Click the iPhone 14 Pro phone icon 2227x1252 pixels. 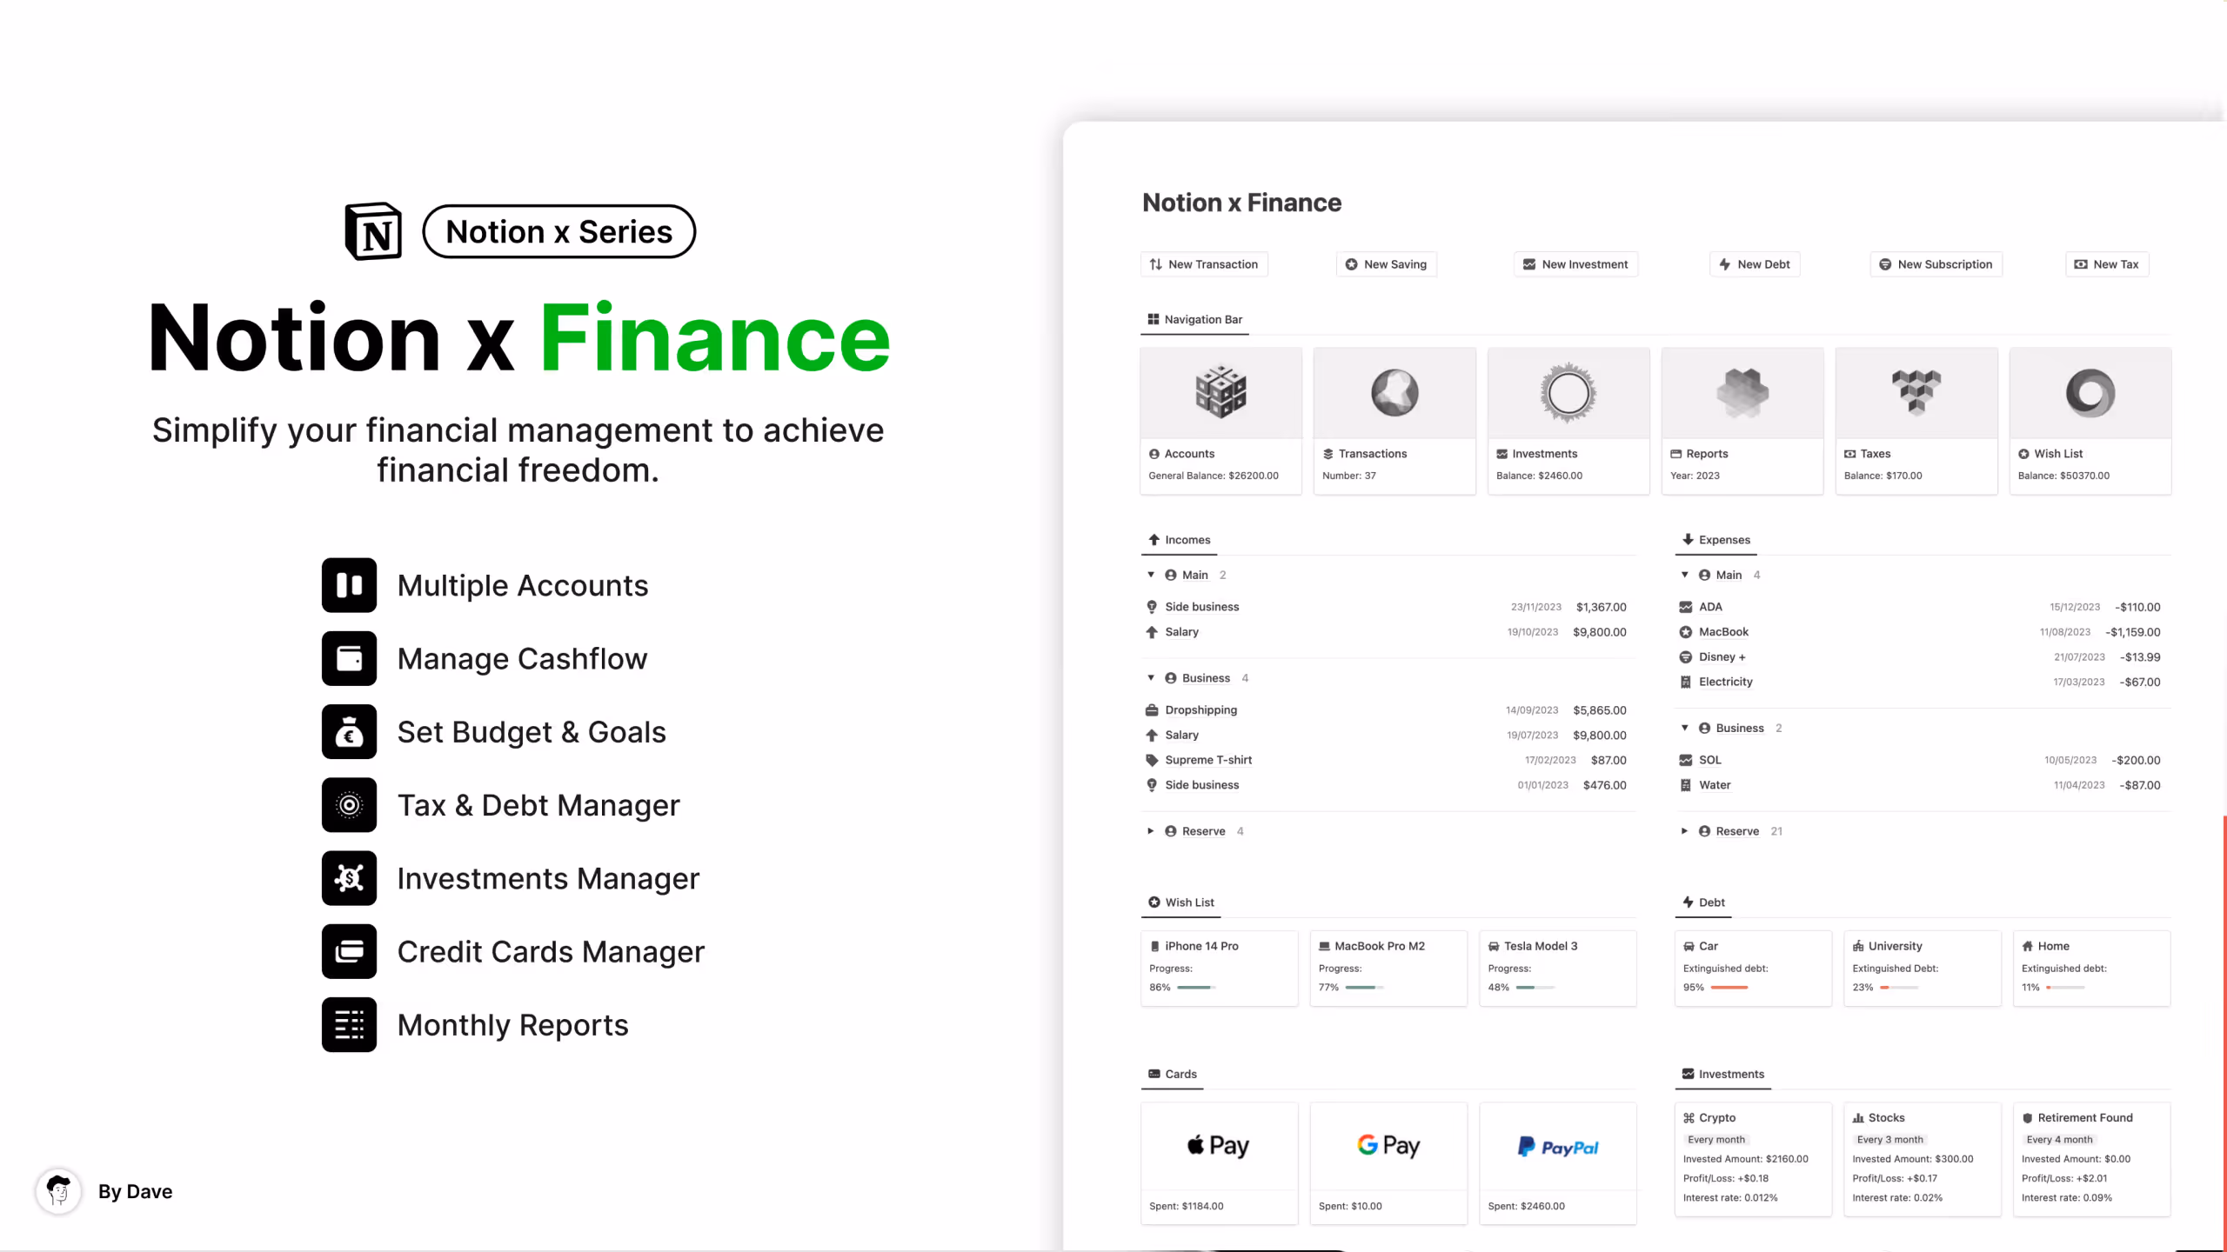click(1155, 946)
